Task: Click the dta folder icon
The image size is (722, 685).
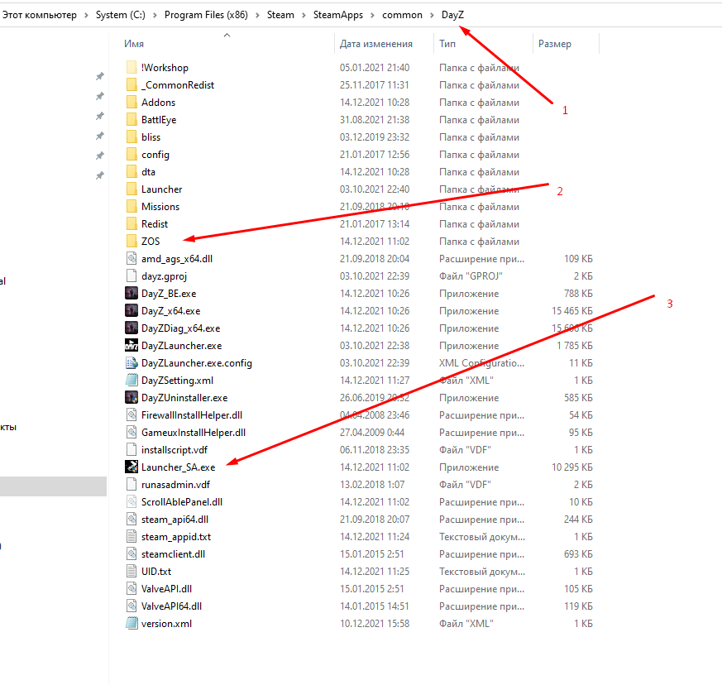Action: pyautogui.click(x=131, y=172)
